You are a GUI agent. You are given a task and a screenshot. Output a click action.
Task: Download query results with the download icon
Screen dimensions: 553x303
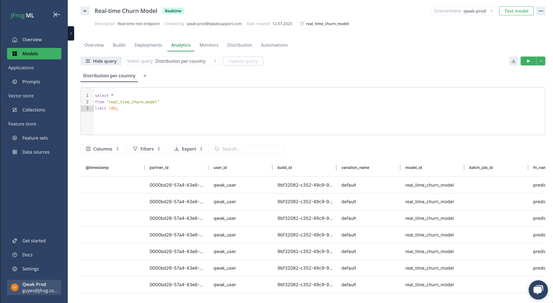click(x=513, y=61)
